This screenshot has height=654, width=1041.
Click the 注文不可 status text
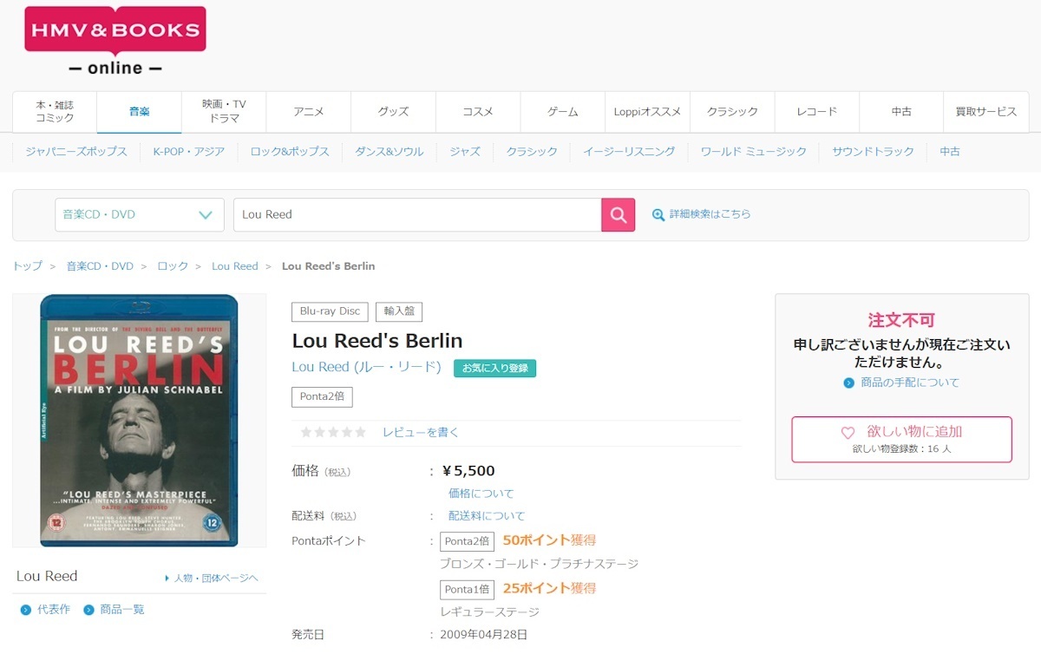(x=901, y=320)
